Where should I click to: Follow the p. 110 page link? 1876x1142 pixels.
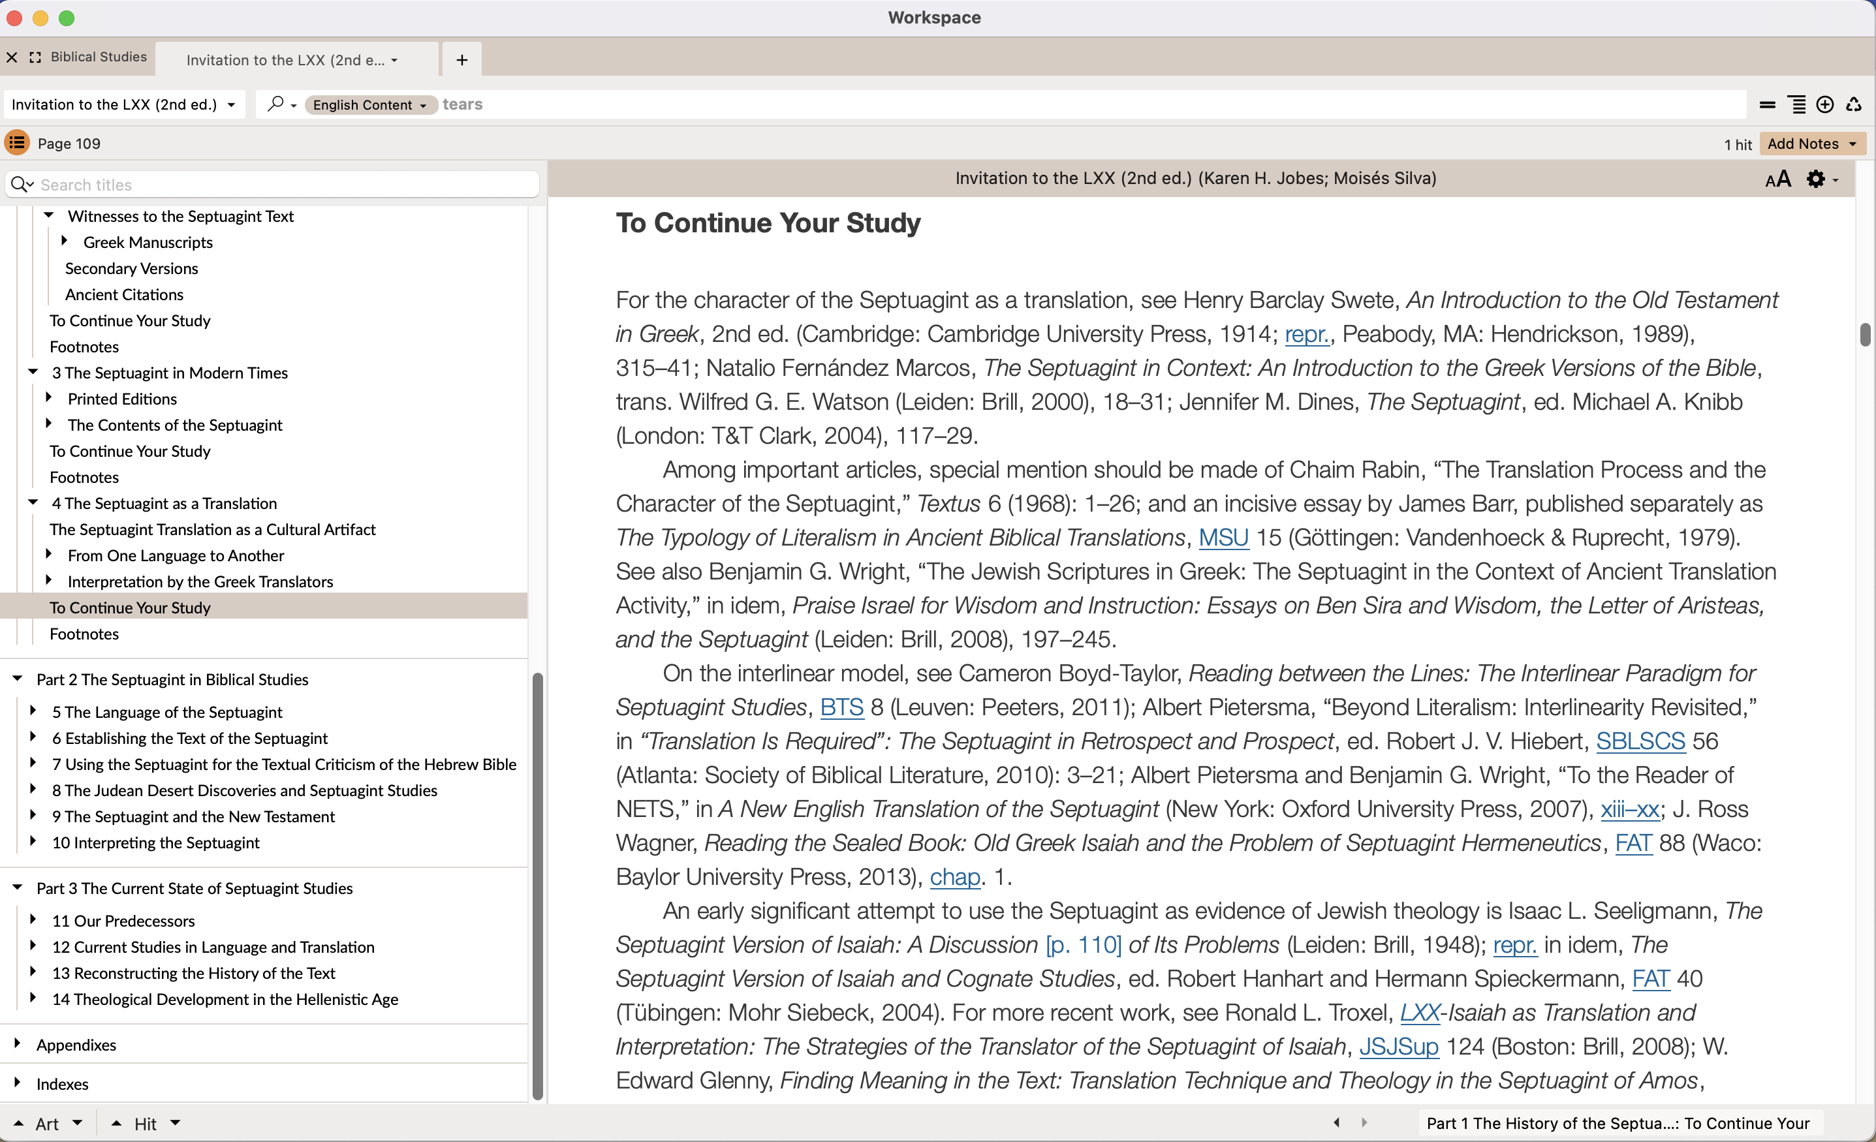(1083, 944)
